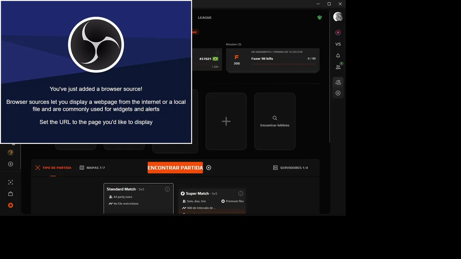Maximize the application window

point(329,4)
